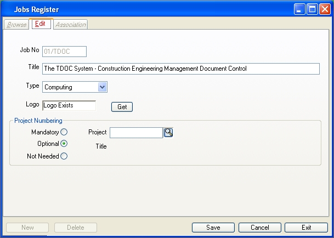Click into the Title text field
Image resolution: width=334 pixels, height=238 pixels.
[181, 69]
